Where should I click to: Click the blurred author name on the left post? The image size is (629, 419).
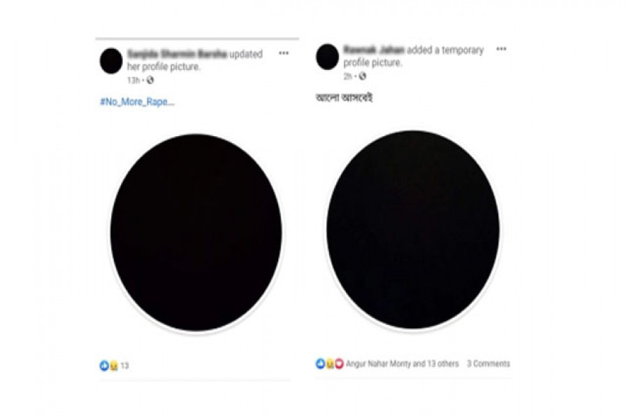pos(177,54)
